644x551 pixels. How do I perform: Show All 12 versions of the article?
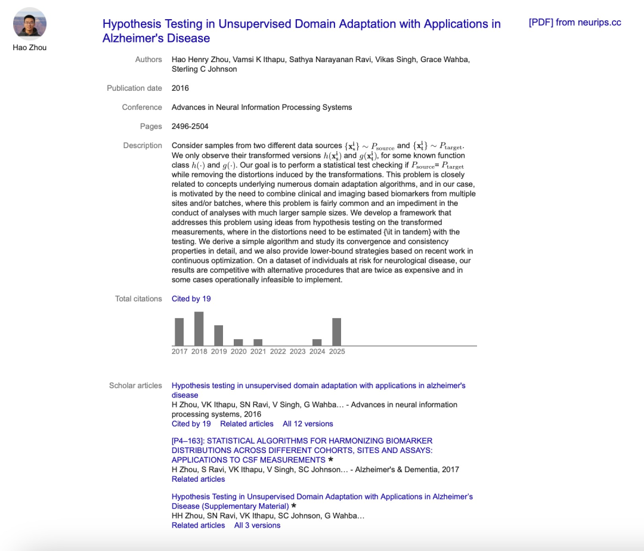tap(308, 424)
